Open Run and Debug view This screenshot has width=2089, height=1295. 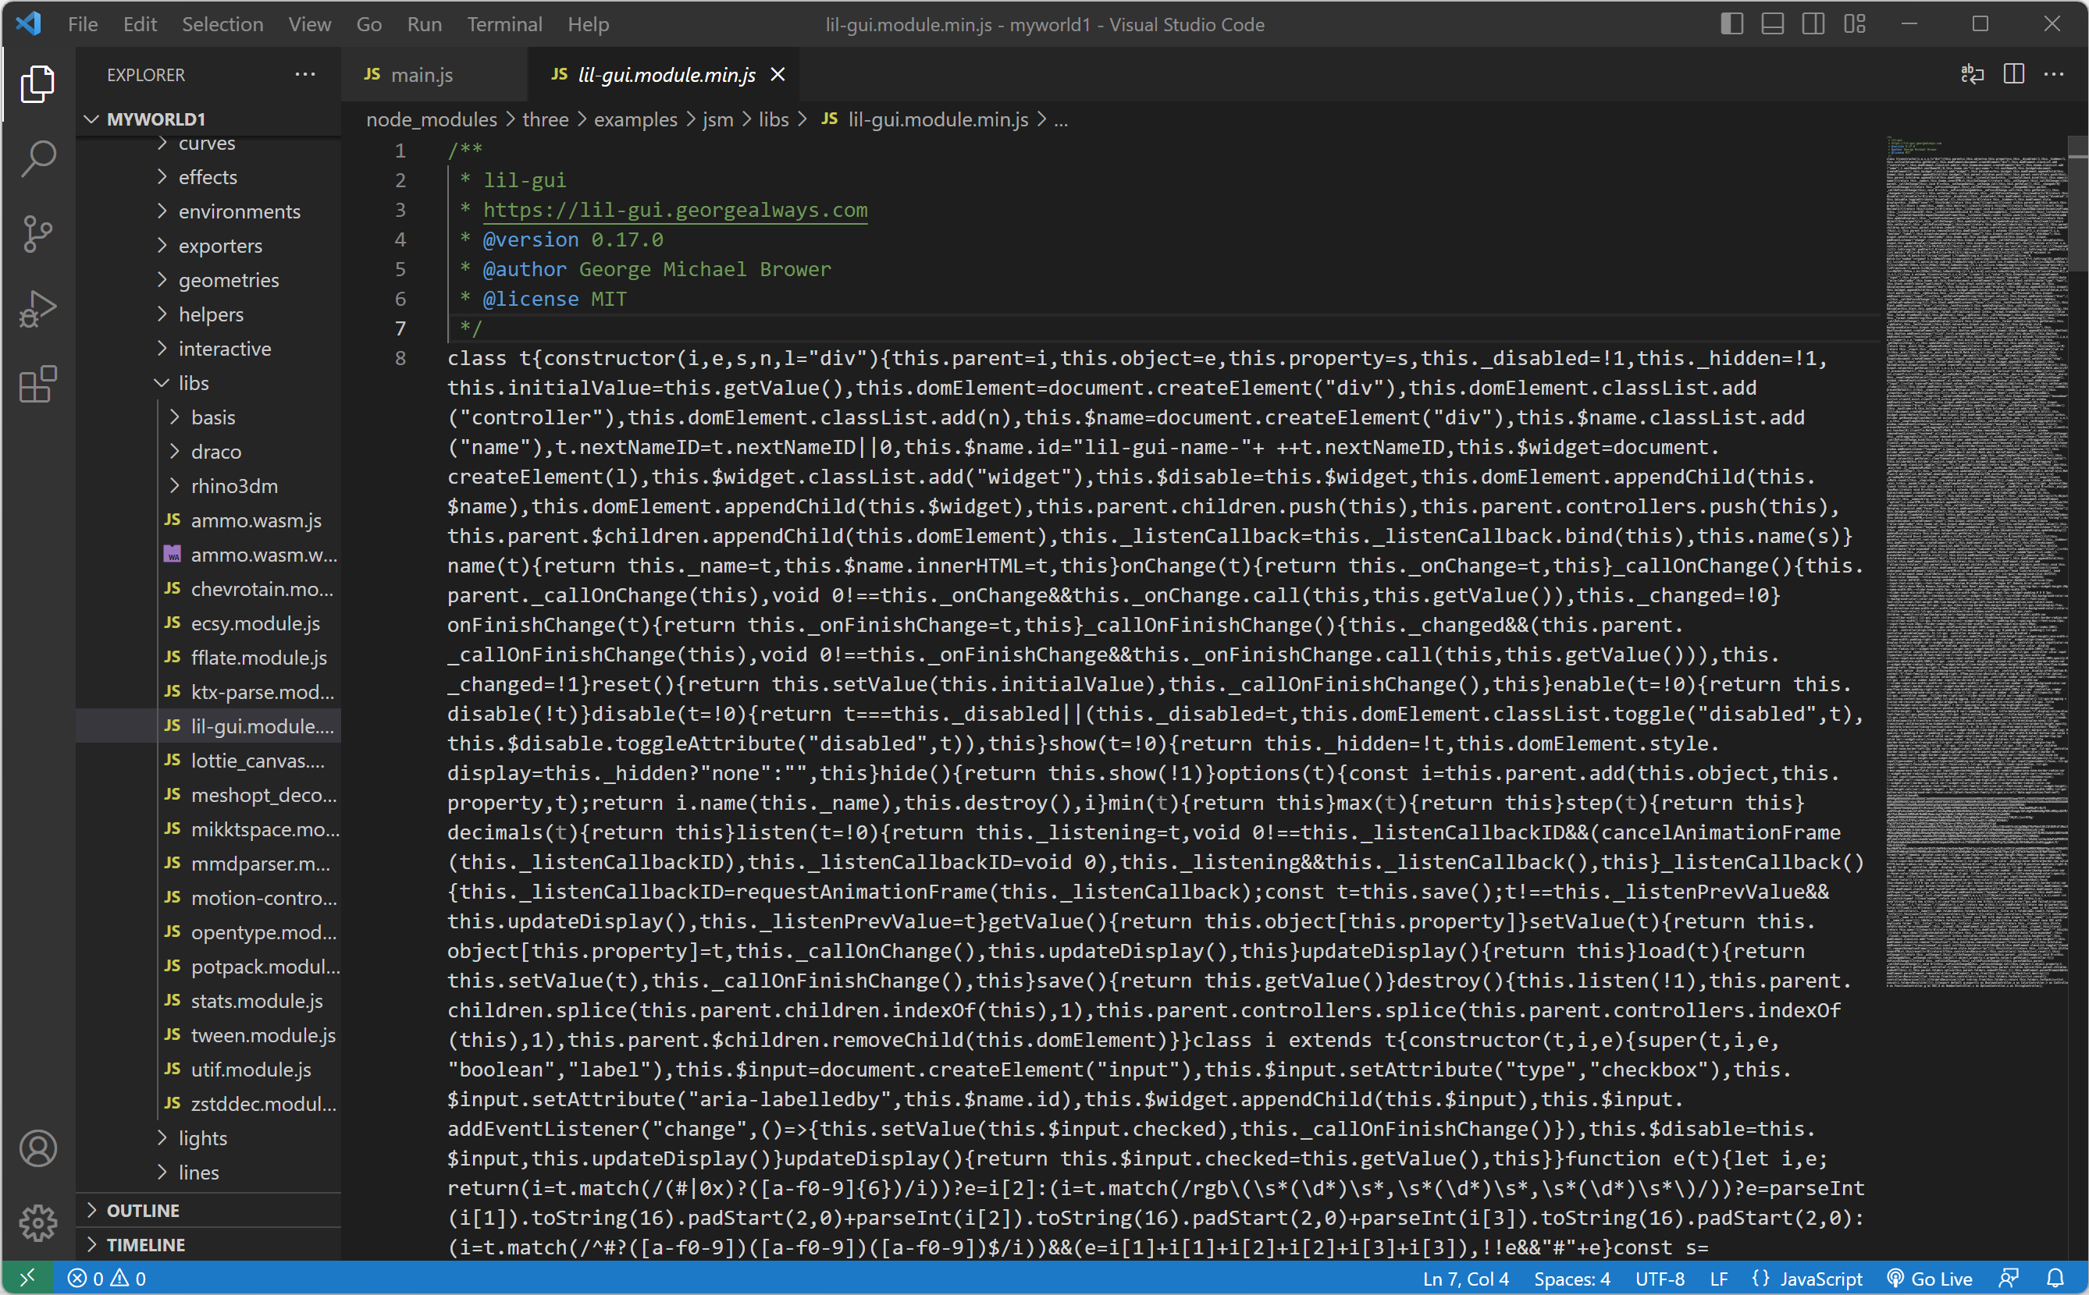(x=37, y=309)
